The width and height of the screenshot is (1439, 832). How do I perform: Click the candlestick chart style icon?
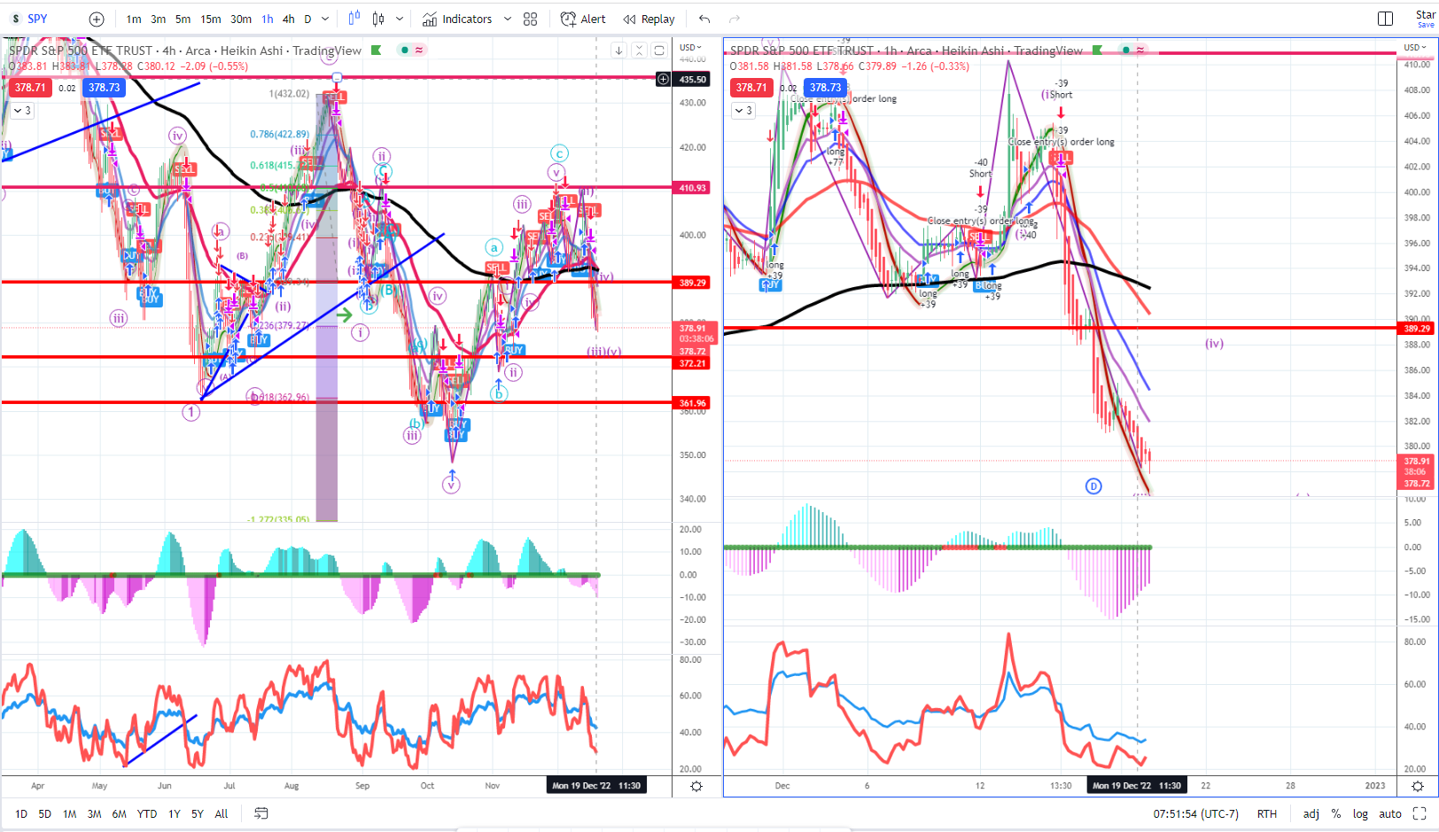point(379,19)
